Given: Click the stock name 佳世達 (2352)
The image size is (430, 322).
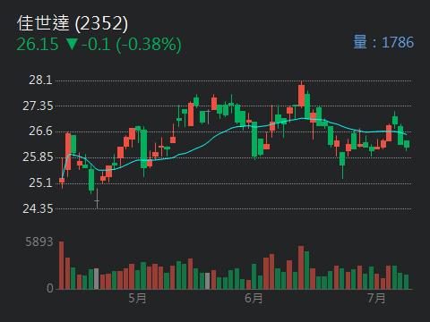Looking at the screenshot, I should pyautogui.click(x=73, y=23).
